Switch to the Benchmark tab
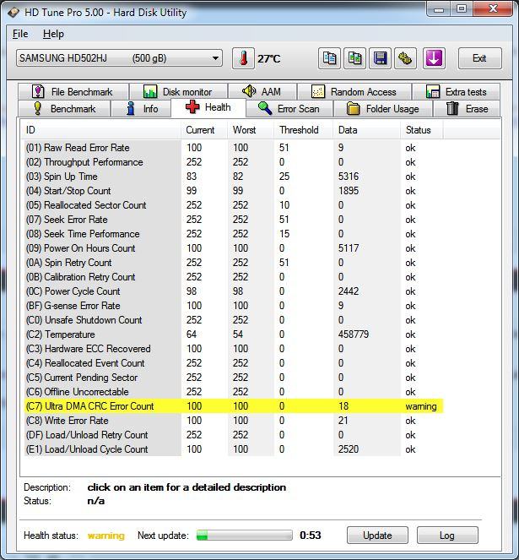 pyautogui.click(x=64, y=109)
